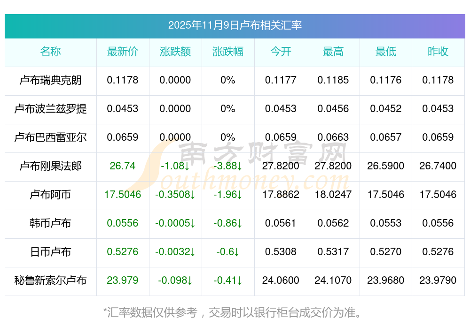
Task: Click the 最新价 column header
Action: point(123,52)
